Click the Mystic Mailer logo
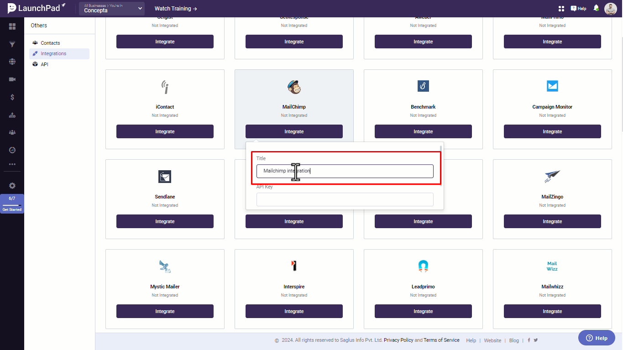 click(x=165, y=266)
